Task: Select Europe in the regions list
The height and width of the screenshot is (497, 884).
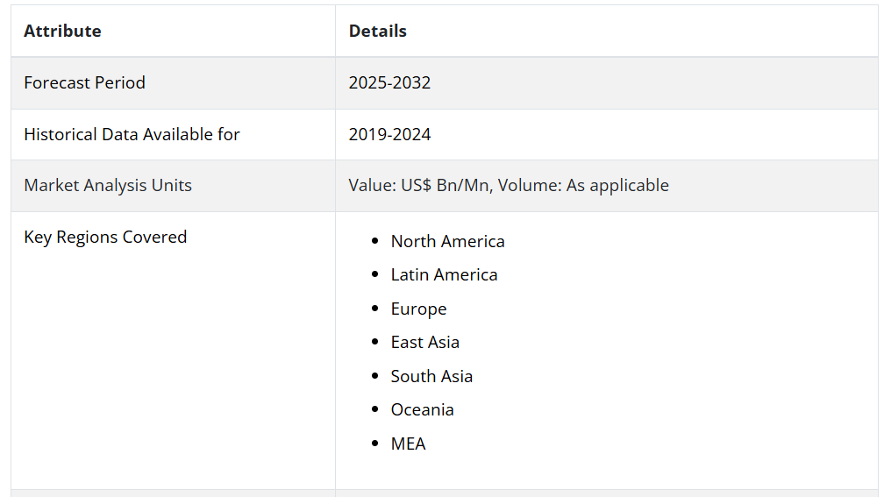Action: (x=418, y=309)
